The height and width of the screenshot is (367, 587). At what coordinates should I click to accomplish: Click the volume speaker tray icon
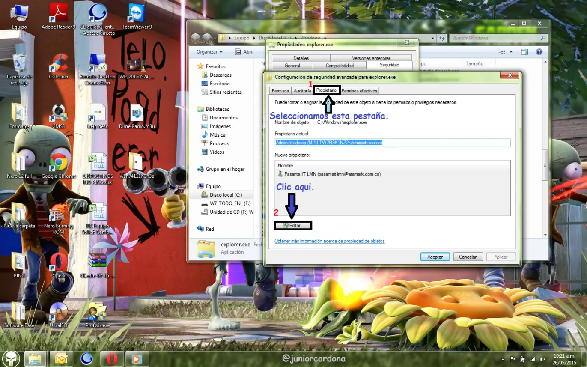tap(542, 359)
